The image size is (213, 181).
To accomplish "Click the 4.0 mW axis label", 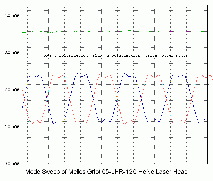I will click(11, 16).
